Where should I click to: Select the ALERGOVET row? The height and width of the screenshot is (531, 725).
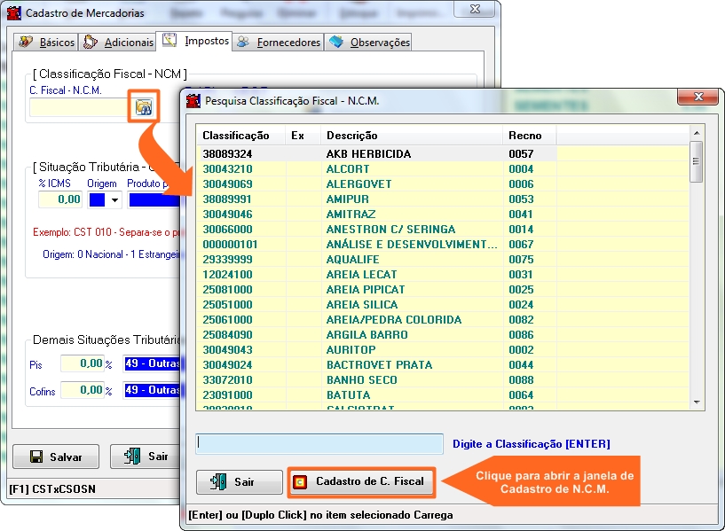pos(443,184)
